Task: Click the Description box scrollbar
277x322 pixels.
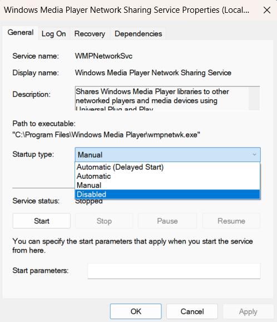Action: click(x=254, y=99)
